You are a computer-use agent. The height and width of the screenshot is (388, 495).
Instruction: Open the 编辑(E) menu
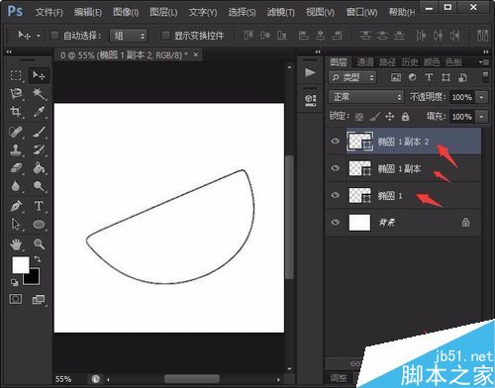[x=88, y=13]
